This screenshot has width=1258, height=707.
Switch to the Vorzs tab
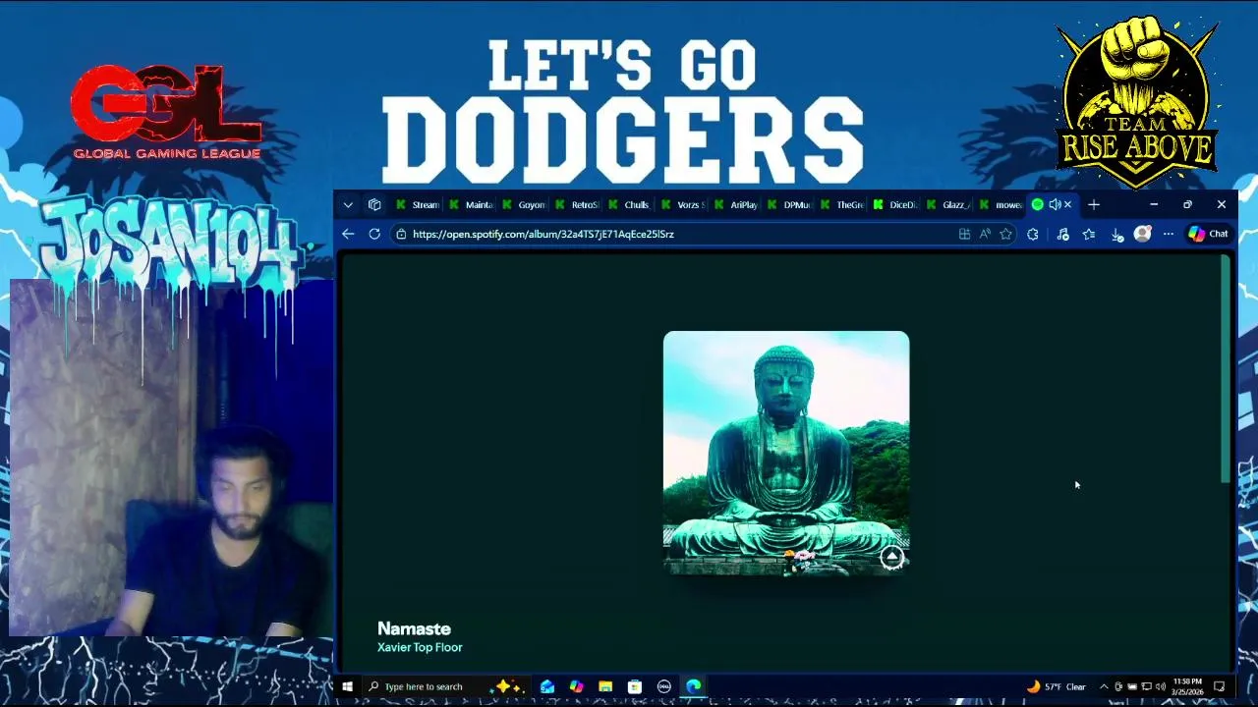tap(682, 205)
